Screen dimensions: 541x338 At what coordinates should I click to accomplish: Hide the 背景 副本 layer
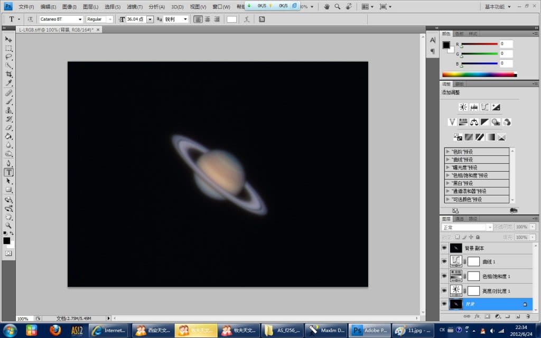tap(444, 248)
